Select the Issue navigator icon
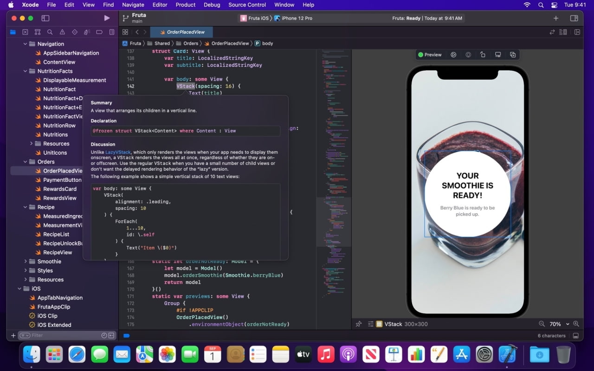Viewport: 594px width, 371px height. click(x=62, y=32)
